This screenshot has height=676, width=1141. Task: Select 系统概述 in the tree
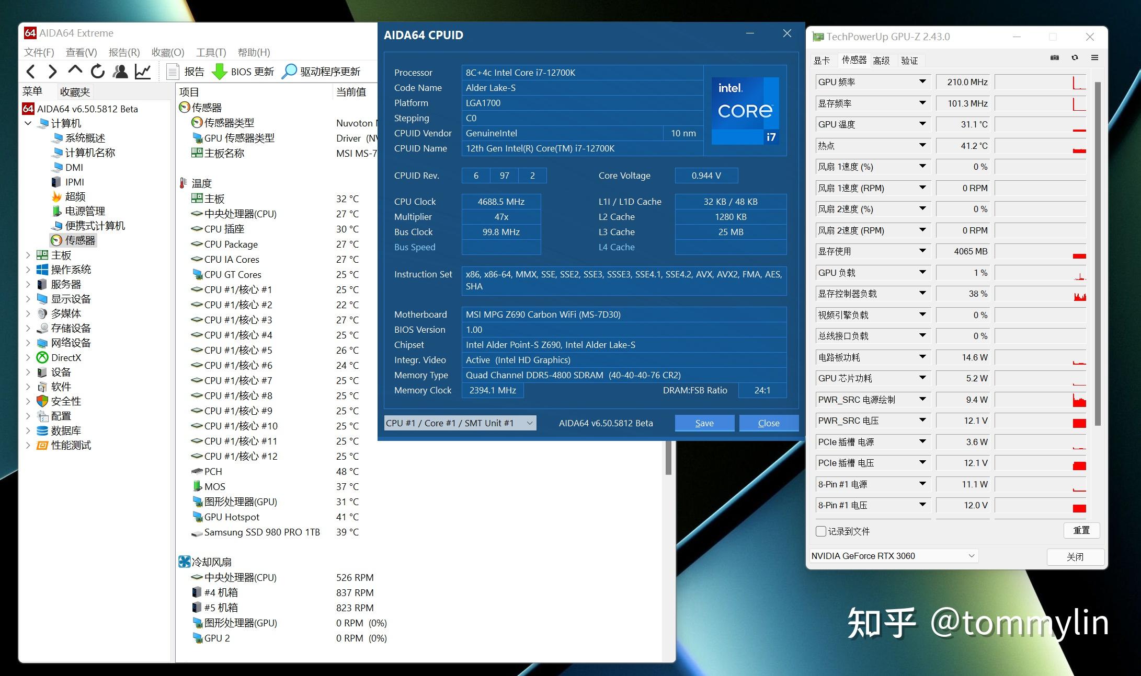coord(79,138)
